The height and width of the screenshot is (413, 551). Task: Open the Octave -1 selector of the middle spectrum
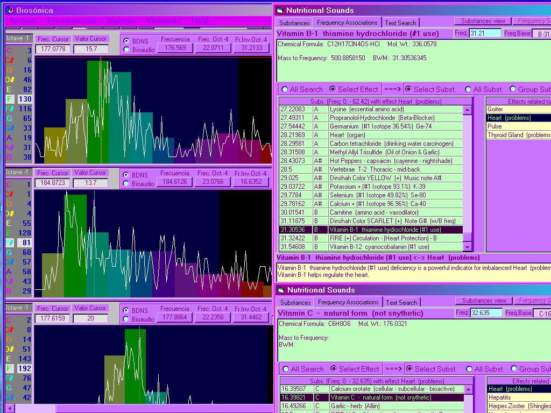18,172
